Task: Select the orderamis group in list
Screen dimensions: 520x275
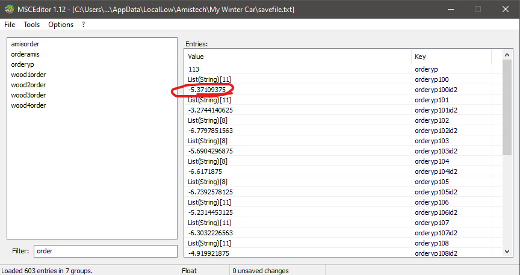Action: (x=25, y=54)
